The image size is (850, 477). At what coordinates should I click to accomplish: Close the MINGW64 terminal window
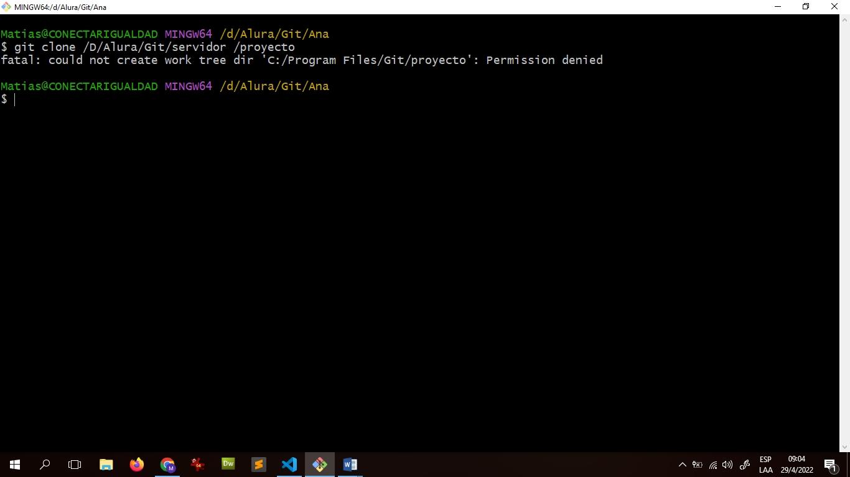tap(834, 7)
